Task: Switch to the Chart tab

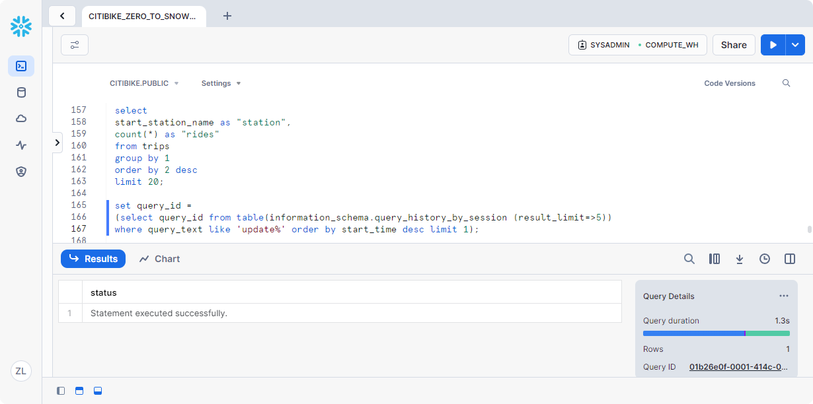Action: click(x=160, y=259)
